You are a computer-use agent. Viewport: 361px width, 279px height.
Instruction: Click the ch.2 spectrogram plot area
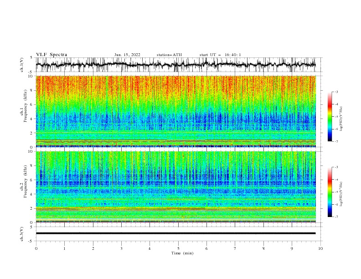[x=175, y=187]
